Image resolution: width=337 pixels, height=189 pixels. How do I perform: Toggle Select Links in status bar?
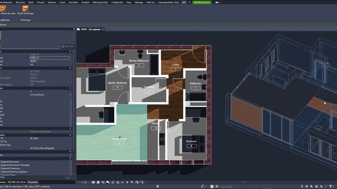302,187
